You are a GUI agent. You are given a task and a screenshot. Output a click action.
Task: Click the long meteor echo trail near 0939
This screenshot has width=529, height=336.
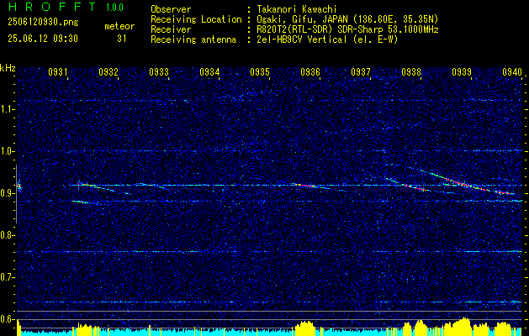(x=468, y=182)
